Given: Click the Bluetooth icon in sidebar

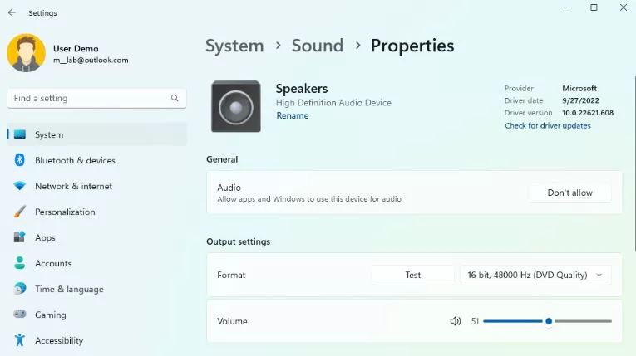Looking at the screenshot, I should (19, 160).
